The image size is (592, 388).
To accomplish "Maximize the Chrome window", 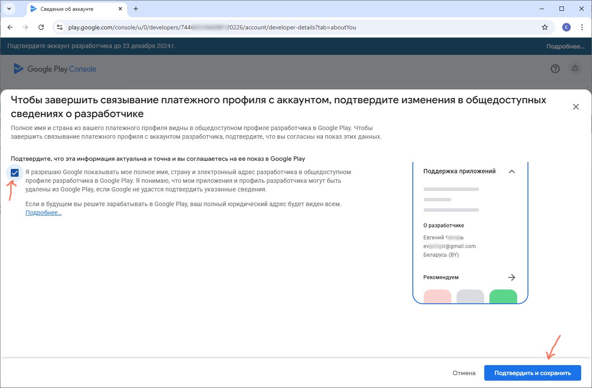I will tap(562, 9).
